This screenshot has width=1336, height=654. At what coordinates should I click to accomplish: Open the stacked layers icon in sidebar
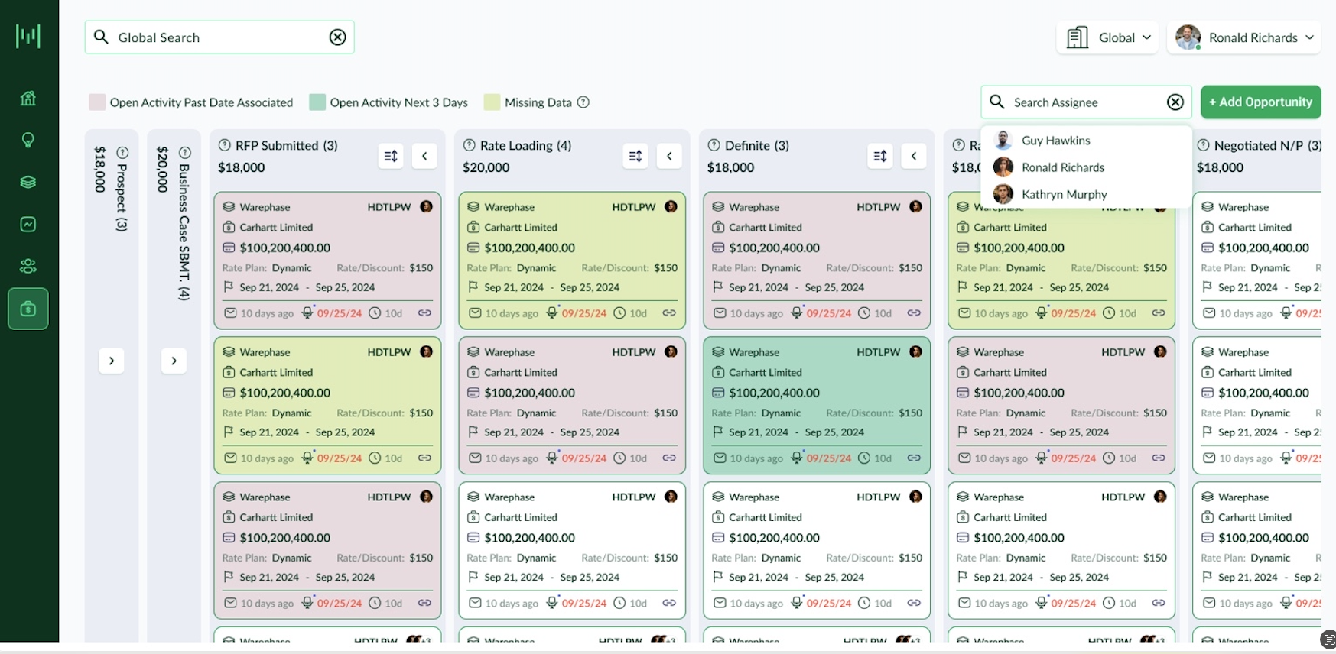coord(28,182)
